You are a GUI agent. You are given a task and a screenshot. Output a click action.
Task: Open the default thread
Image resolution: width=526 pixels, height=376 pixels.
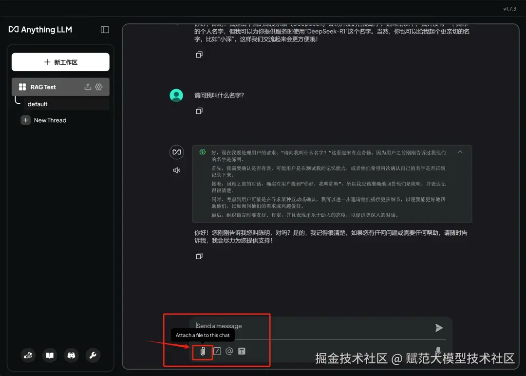(x=38, y=104)
